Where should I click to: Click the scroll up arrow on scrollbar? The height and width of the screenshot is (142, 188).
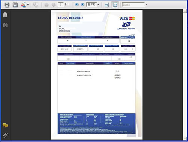(x=185, y=11)
